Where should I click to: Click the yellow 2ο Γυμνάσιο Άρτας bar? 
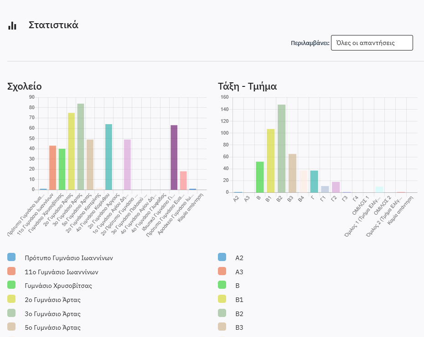[72, 151]
